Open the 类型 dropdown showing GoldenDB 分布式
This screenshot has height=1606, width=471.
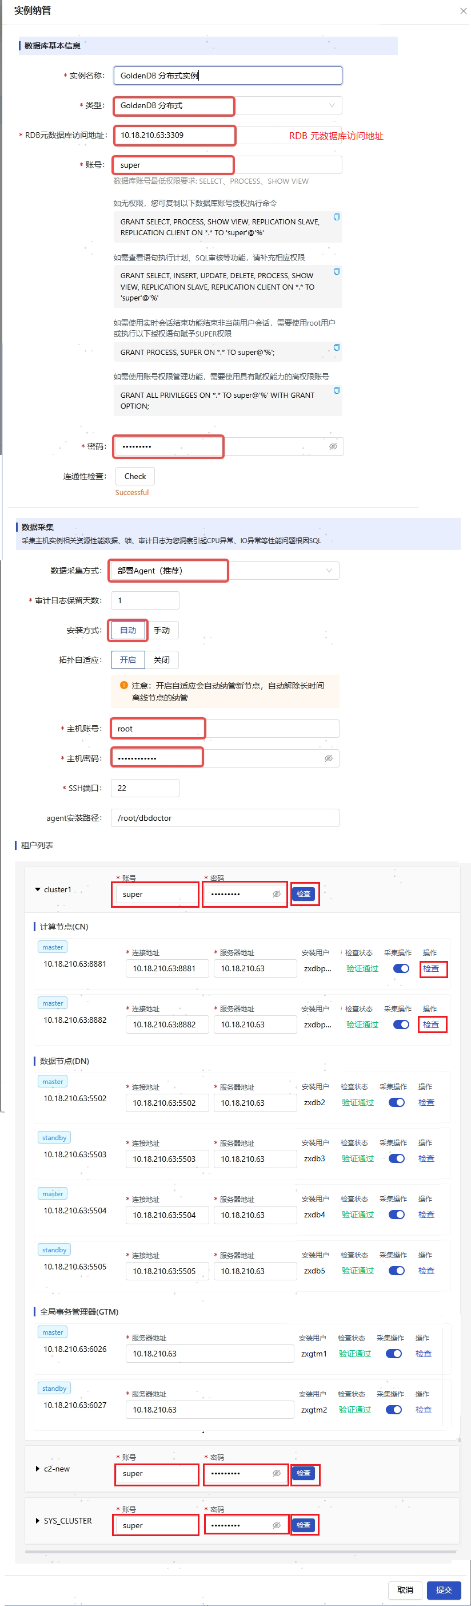[228, 105]
